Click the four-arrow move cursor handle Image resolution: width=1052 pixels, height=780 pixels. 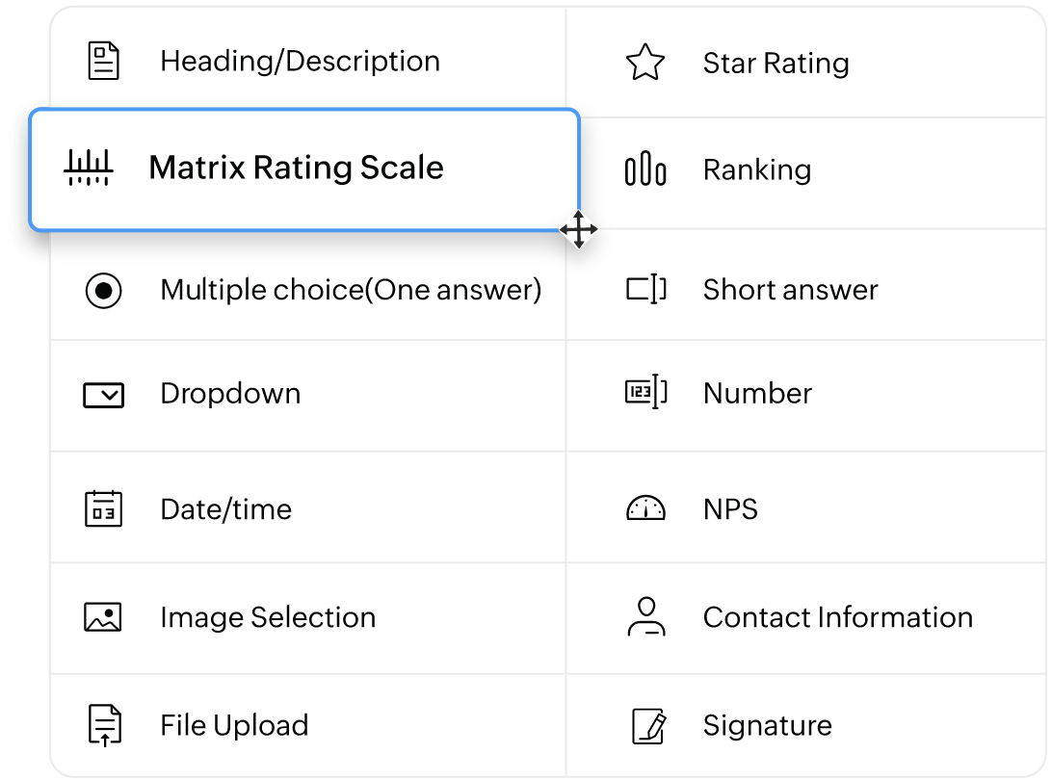[x=578, y=230]
